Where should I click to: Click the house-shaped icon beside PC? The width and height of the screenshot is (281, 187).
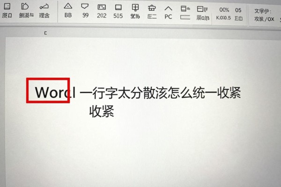tap(152, 8)
